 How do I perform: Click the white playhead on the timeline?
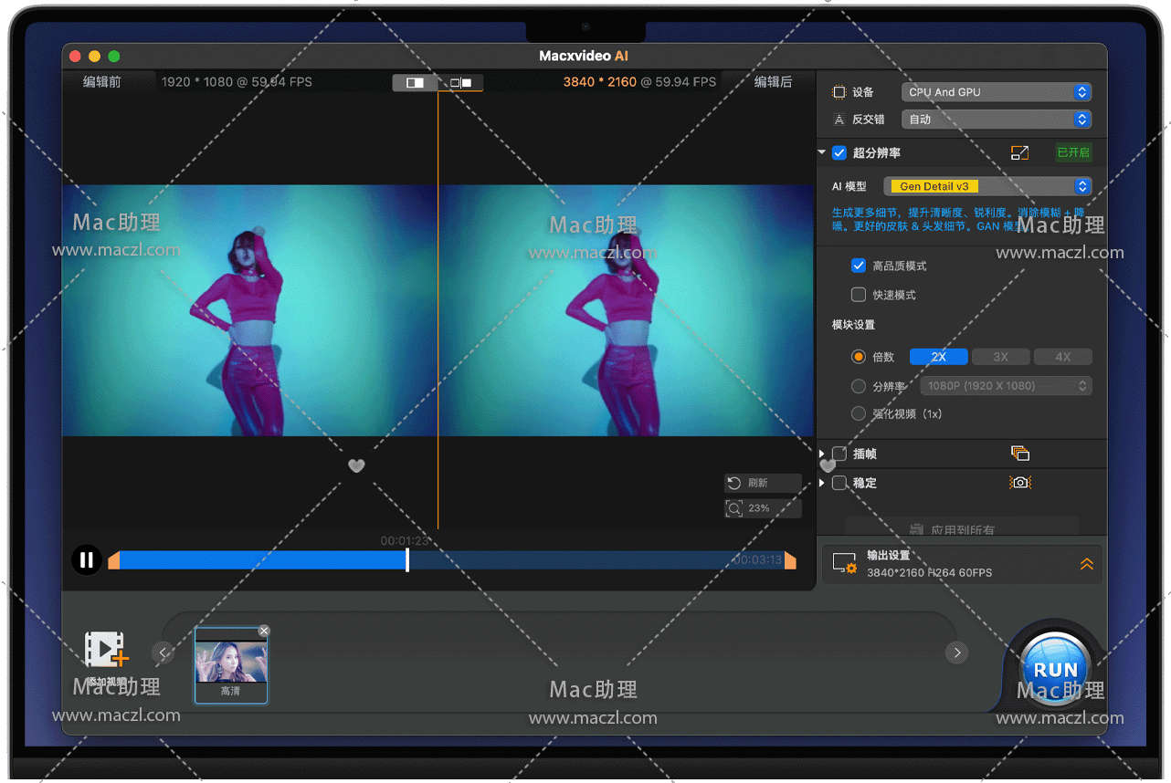pyautogui.click(x=407, y=559)
